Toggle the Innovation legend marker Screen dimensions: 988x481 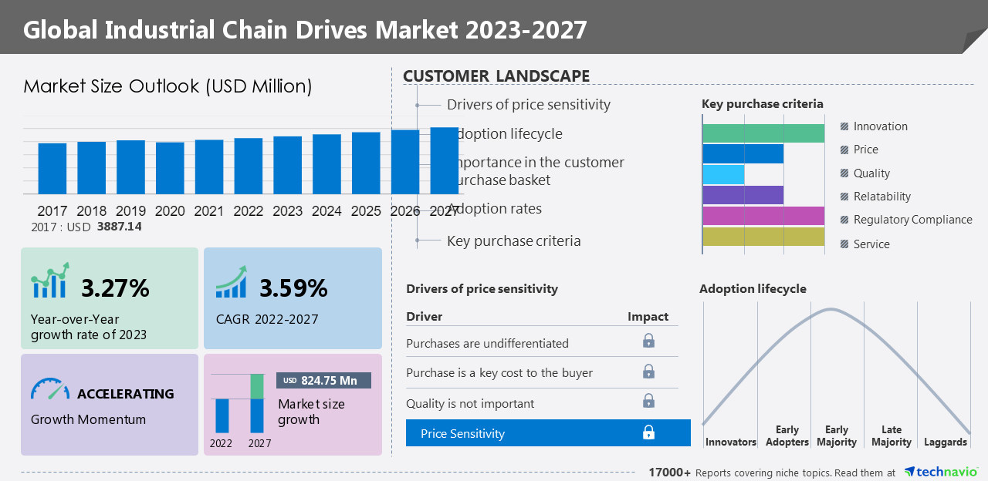(x=844, y=126)
